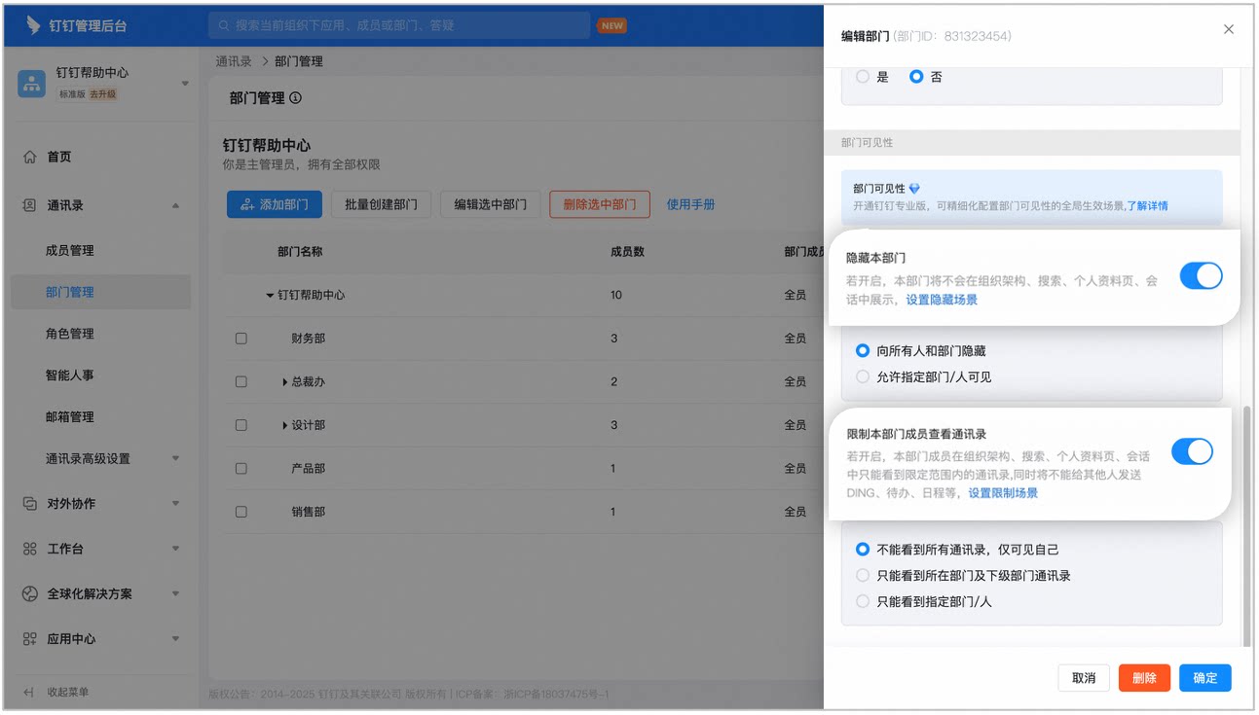The height and width of the screenshot is (715, 1259).
Task: Expand the 总裁办 department tree arrow
Action: pyautogui.click(x=284, y=382)
